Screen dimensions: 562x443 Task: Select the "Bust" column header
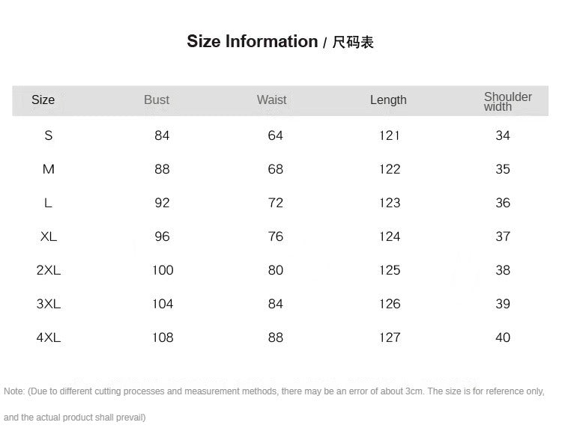(157, 100)
